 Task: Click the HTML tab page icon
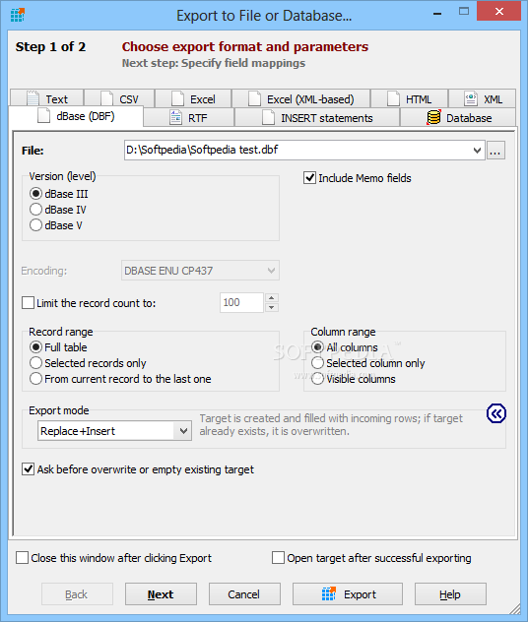(393, 98)
